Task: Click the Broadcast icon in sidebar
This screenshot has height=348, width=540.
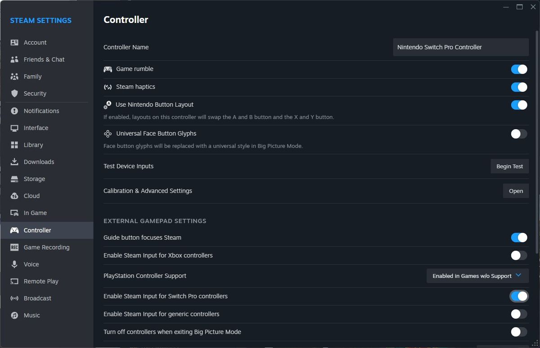Action: (15, 298)
